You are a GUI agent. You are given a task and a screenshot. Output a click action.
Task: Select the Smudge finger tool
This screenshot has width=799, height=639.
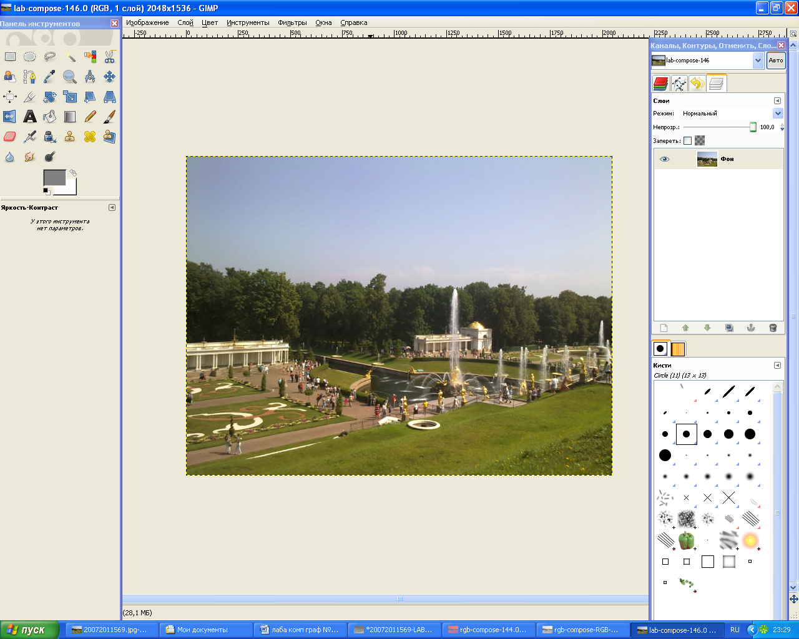coord(29,157)
